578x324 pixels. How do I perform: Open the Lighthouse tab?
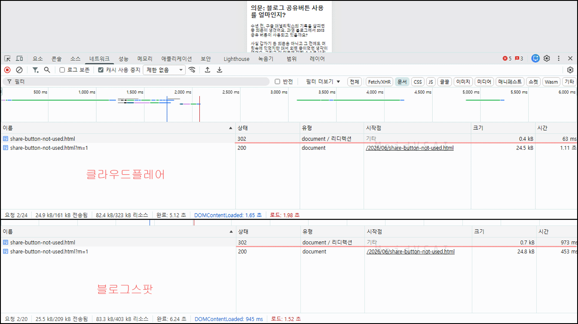click(236, 59)
